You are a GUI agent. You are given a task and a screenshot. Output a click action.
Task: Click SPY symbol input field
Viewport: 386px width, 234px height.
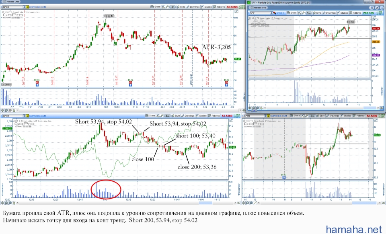click(x=260, y=13)
